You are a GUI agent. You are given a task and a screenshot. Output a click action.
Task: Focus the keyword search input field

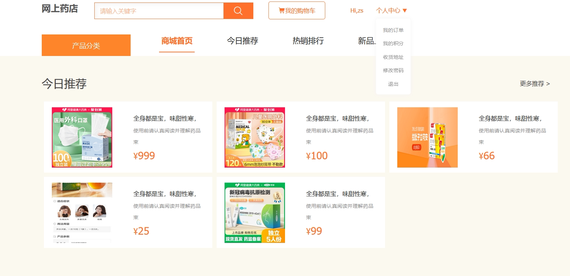pyautogui.click(x=159, y=11)
